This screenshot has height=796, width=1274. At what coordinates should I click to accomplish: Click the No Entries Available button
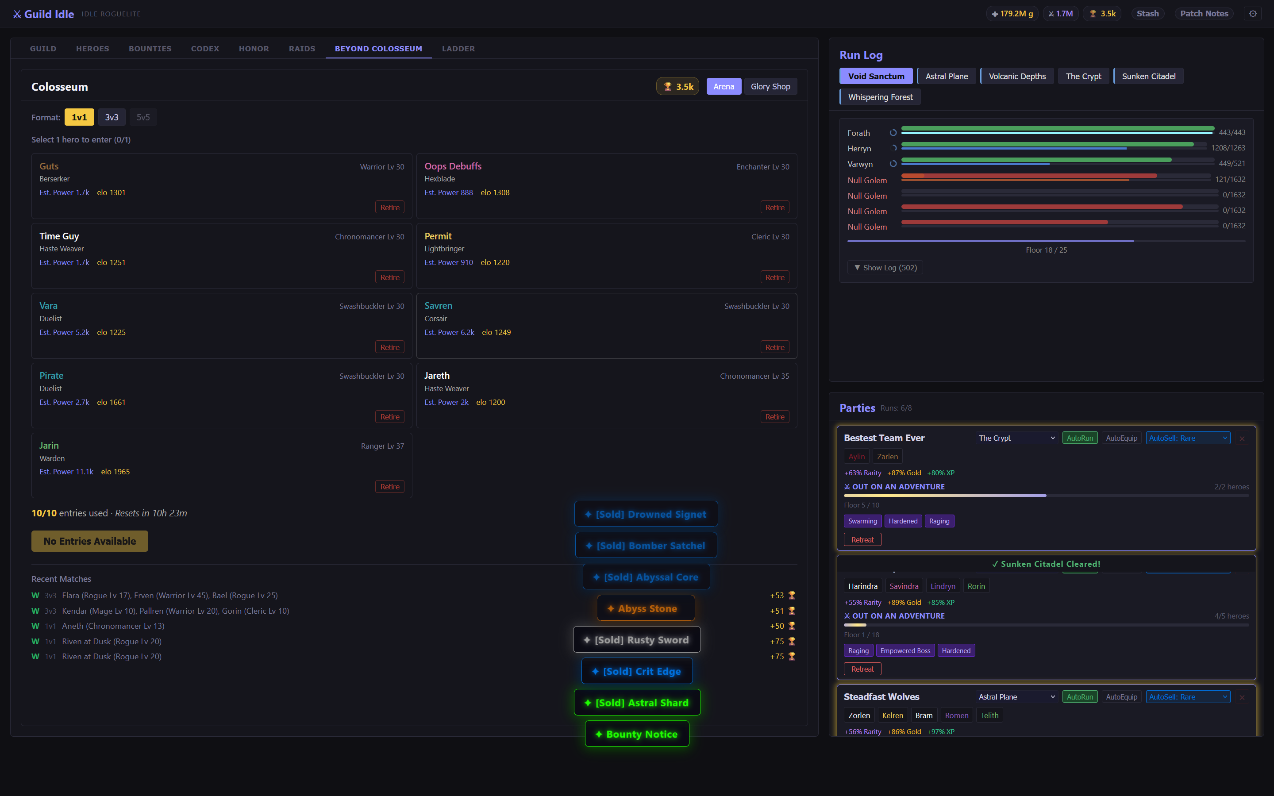89,541
